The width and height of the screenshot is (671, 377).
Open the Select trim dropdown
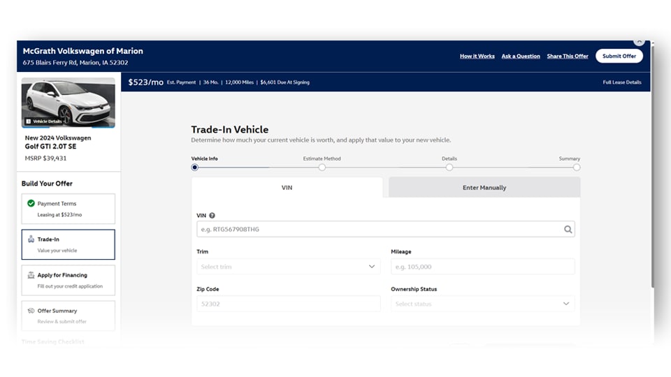[x=289, y=266]
